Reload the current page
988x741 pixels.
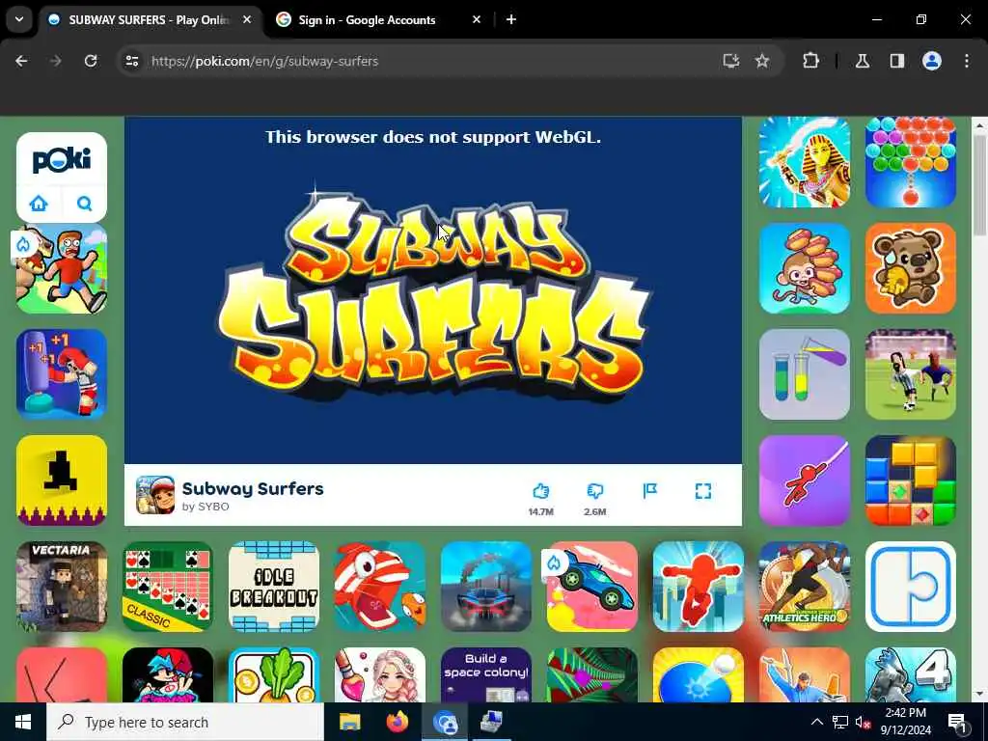pos(91,61)
